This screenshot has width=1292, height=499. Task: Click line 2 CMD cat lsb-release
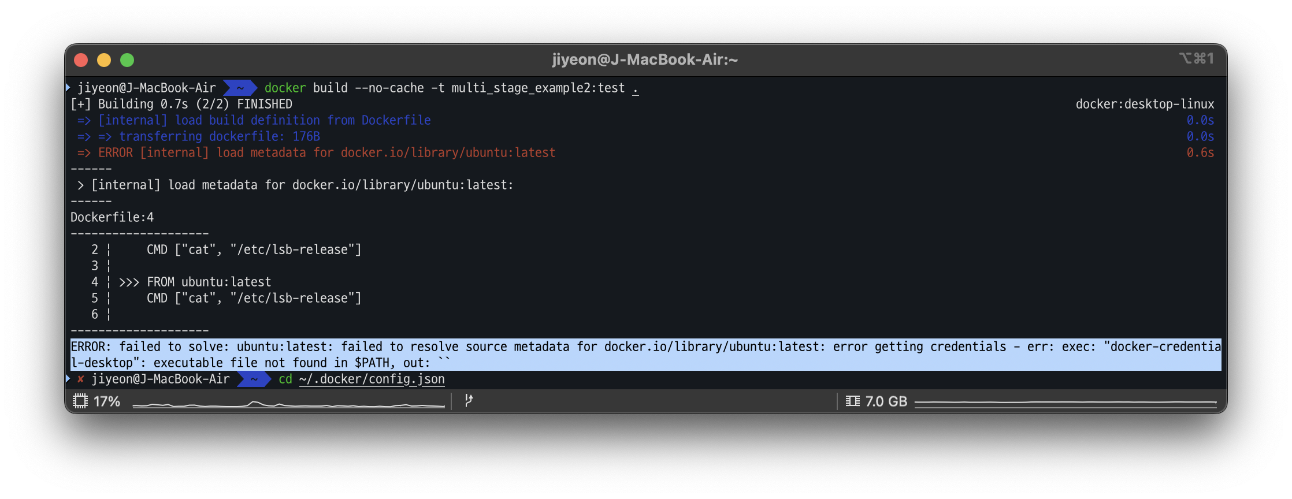click(254, 249)
